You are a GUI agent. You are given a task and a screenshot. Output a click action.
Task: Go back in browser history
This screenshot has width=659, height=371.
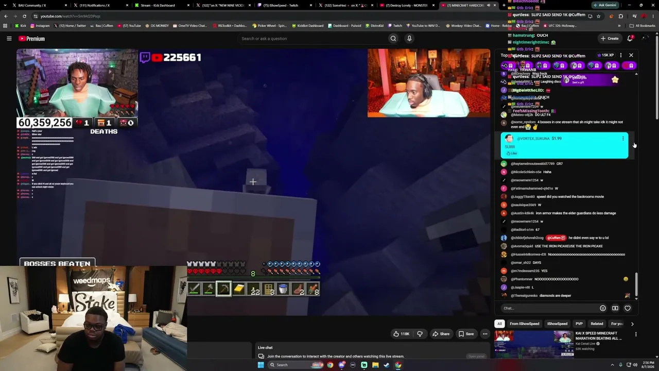[6, 16]
